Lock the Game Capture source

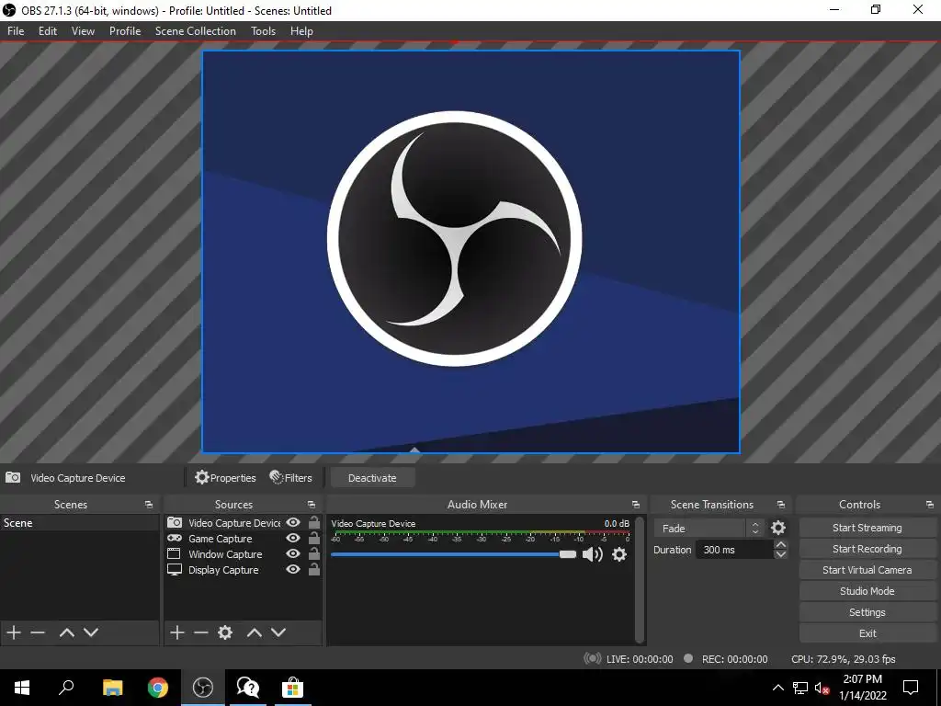coord(314,538)
